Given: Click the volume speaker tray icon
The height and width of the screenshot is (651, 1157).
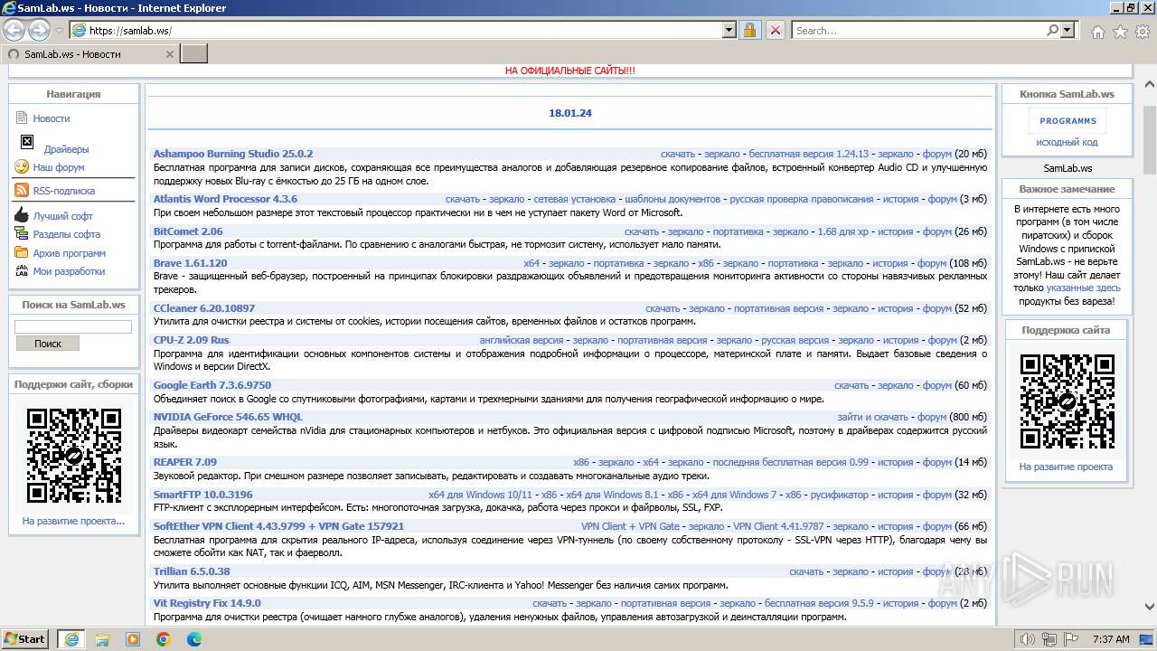Looking at the screenshot, I should click(1027, 639).
